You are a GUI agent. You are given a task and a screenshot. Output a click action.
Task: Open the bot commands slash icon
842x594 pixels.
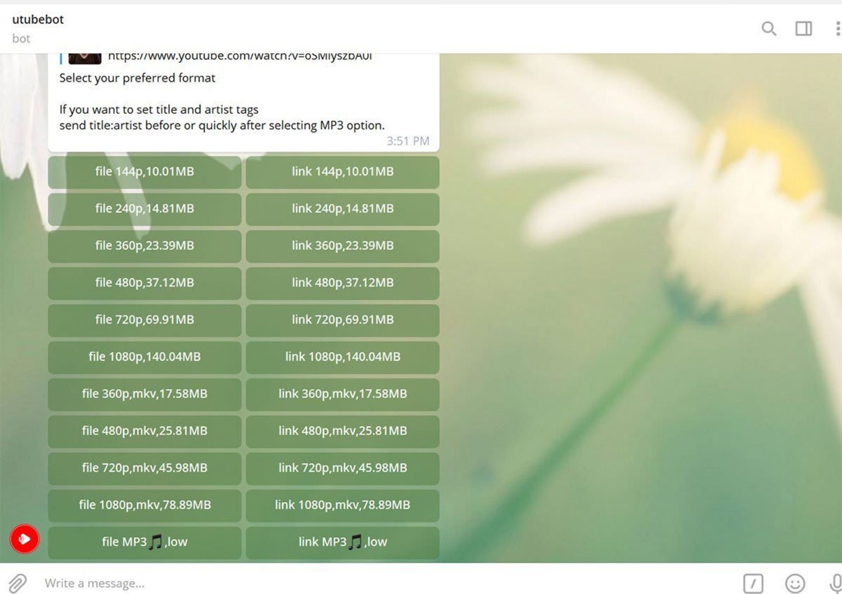[753, 583]
